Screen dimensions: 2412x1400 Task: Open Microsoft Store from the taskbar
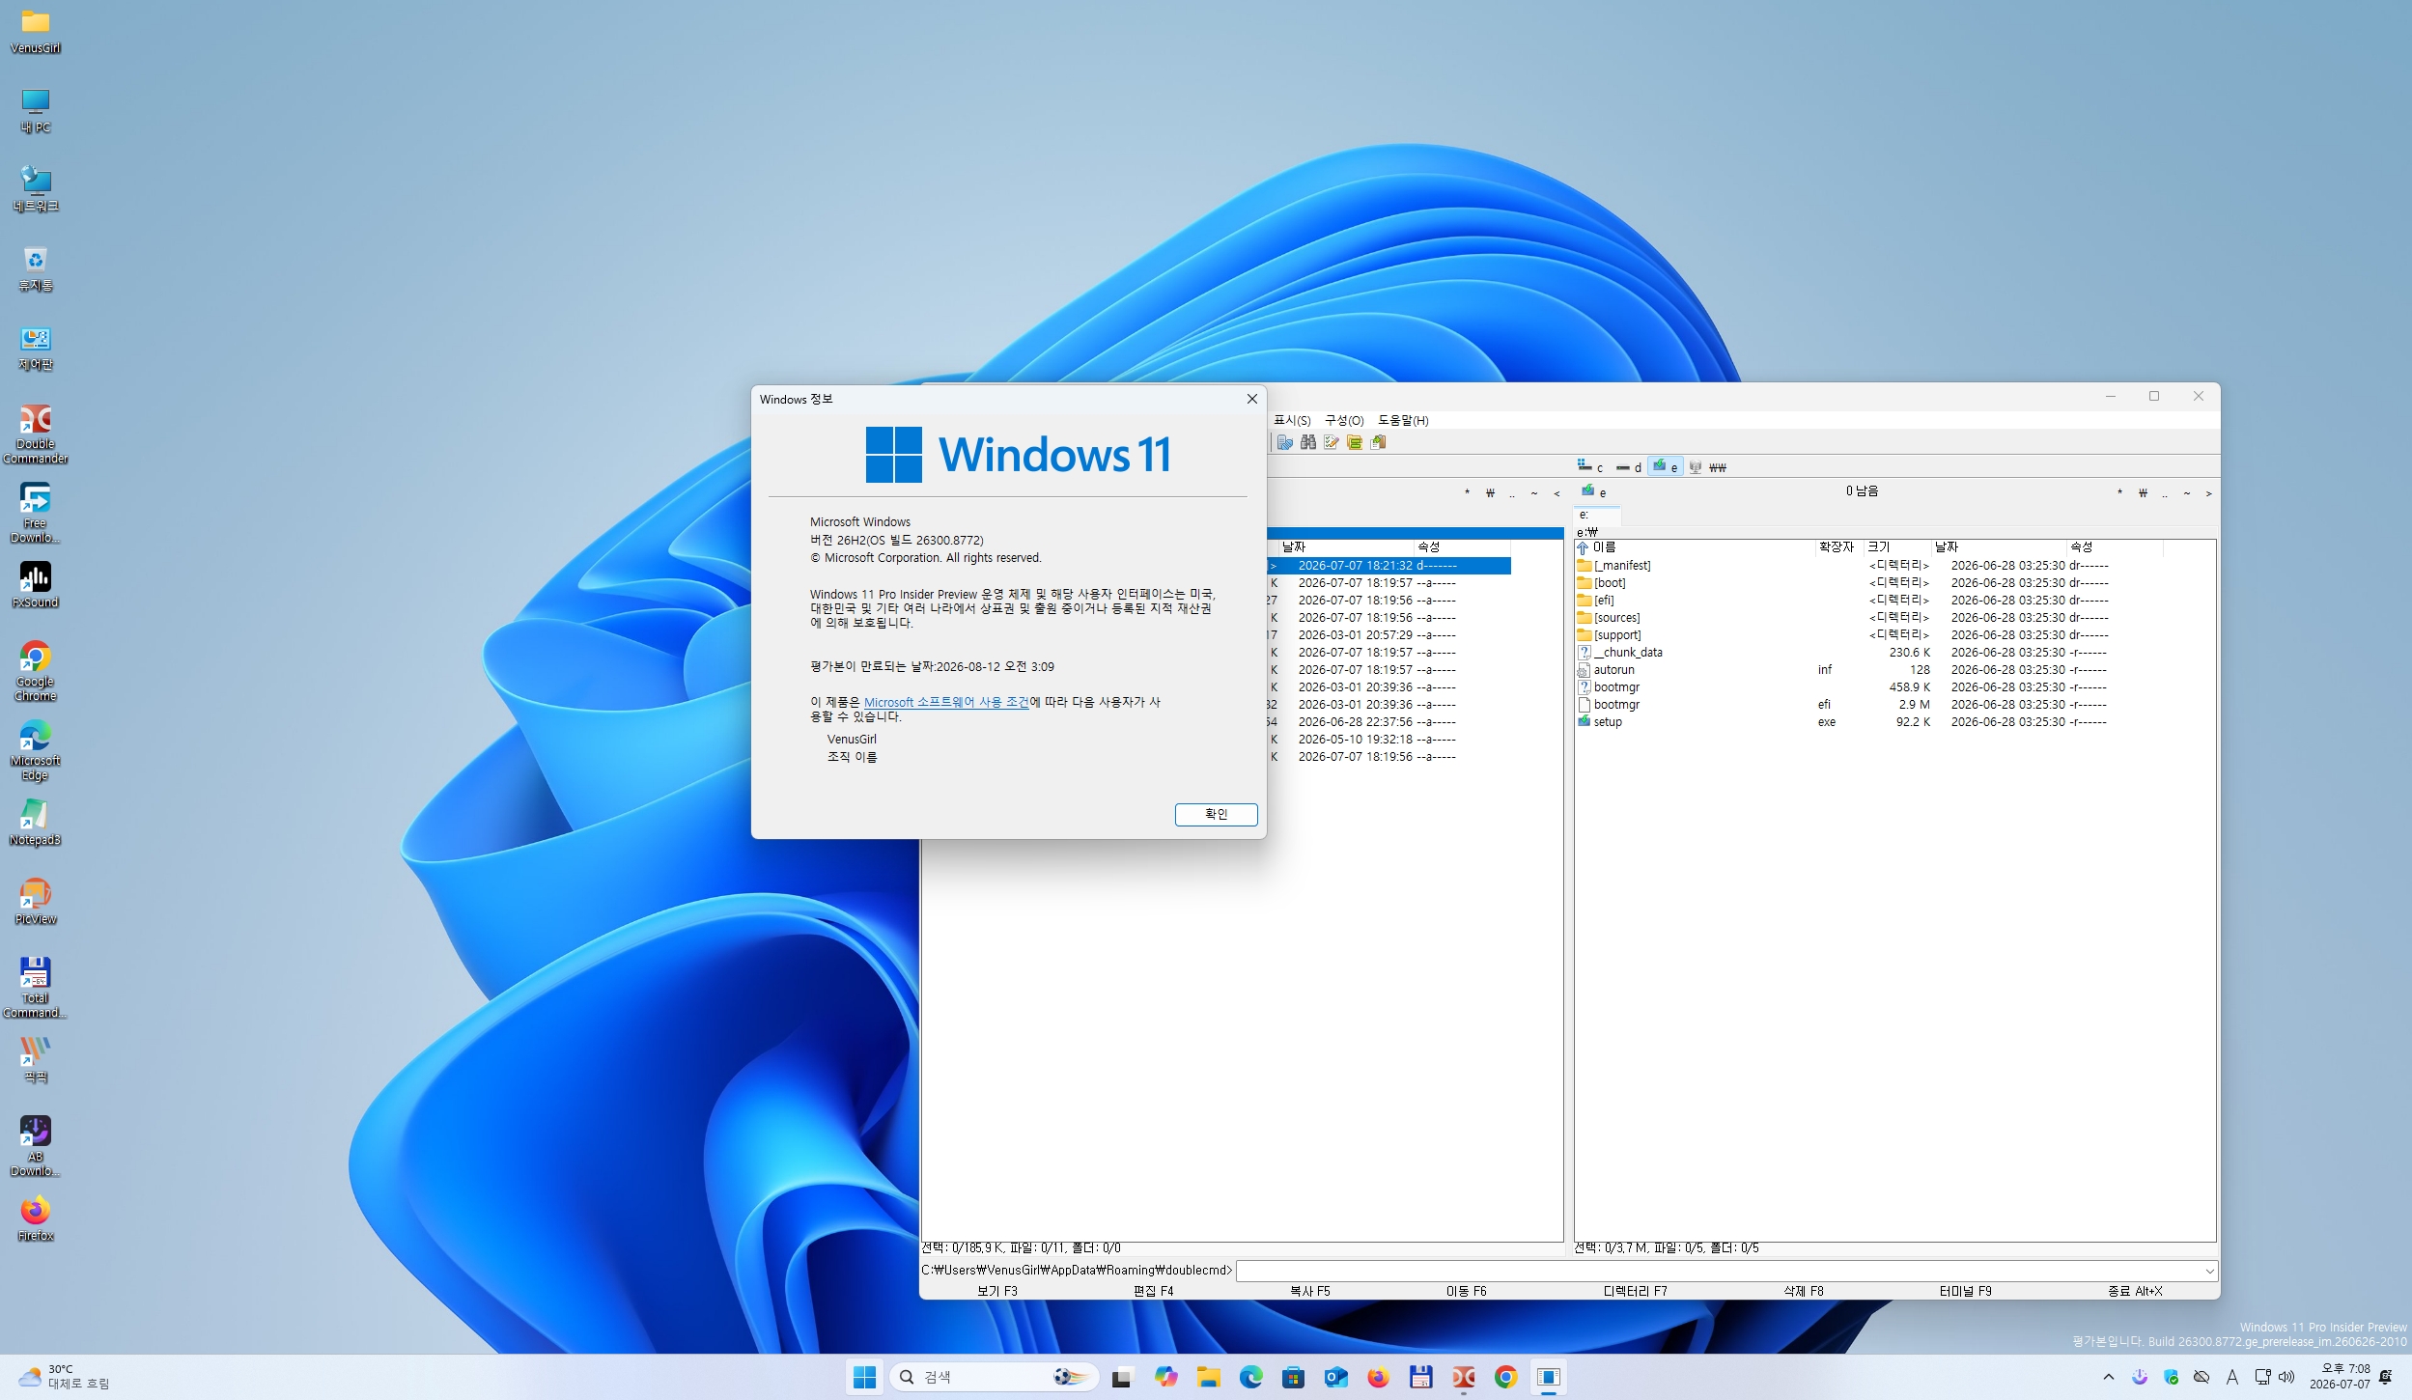(x=1293, y=1377)
